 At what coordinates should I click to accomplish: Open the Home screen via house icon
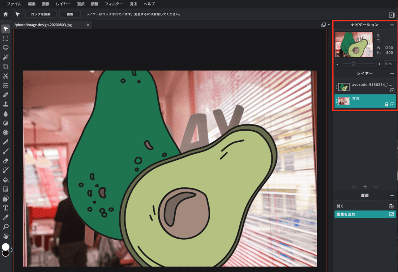pyautogui.click(x=5, y=14)
